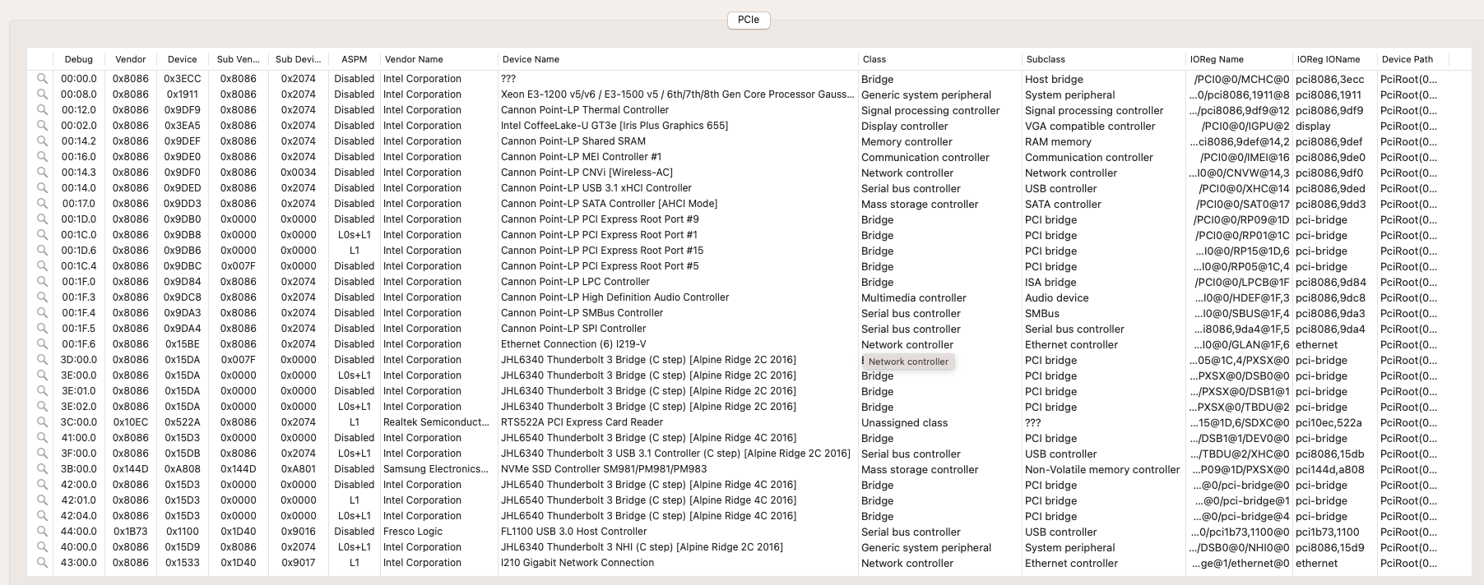Click magnifier icon for row 00:1F.6
The image size is (1484, 585).
(x=42, y=344)
